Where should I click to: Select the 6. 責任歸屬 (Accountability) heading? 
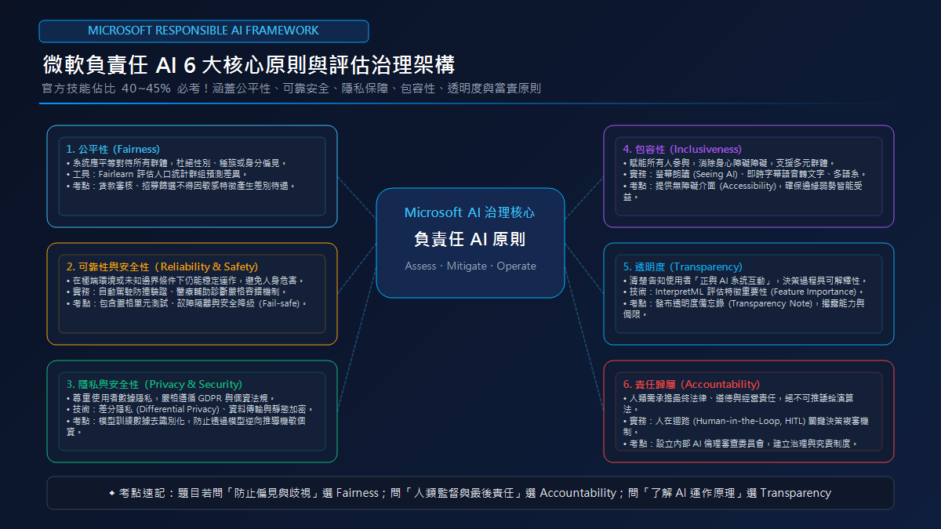(692, 384)
